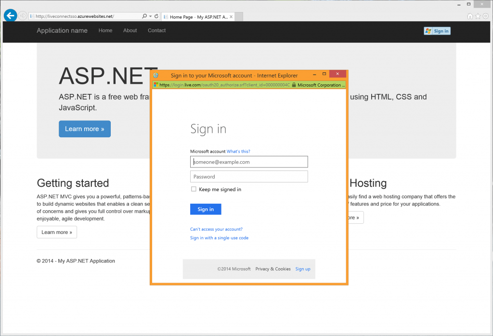Click the blue Sign in submit button

click(x=206, y=209)
